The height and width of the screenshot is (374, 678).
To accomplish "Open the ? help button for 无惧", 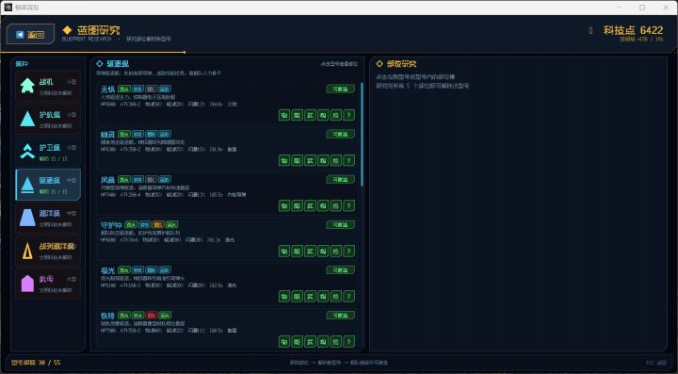I will pyautogui.click(x=349, y=115).
